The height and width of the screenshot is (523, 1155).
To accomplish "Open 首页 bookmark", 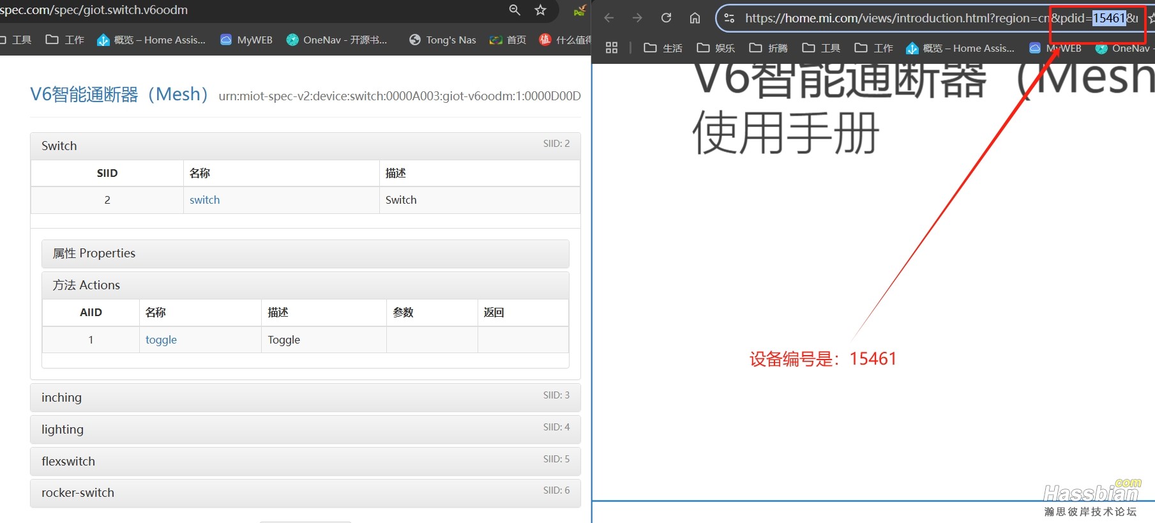I will click(508, 40).
